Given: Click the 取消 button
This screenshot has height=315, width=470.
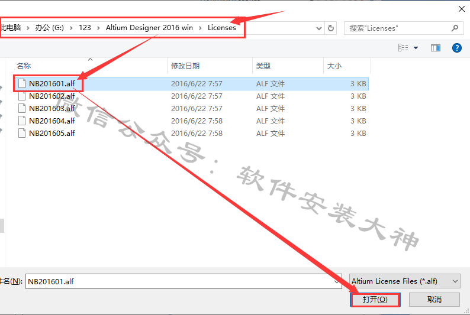Looking at the screenshot, I should (x=434, y=300).
